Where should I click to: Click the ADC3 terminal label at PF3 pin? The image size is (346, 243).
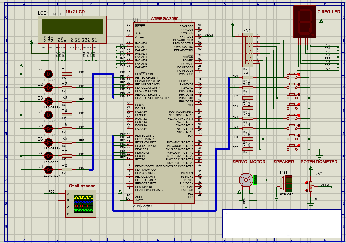click(209, 34)
